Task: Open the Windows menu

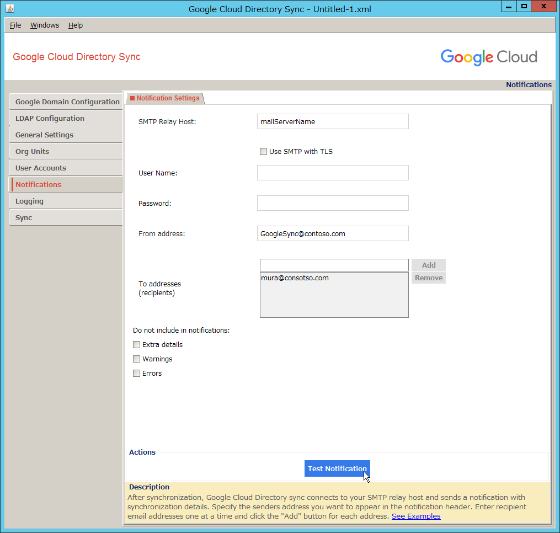Action: pyautogui.click(x=45, y=25)
